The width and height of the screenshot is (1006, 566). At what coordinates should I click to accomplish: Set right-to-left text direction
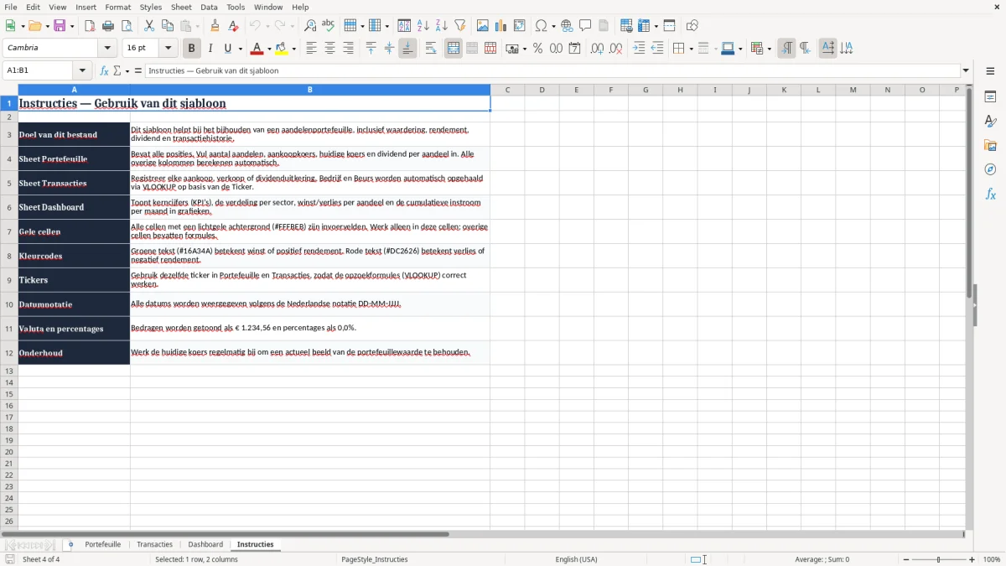(x=805, y=49)
